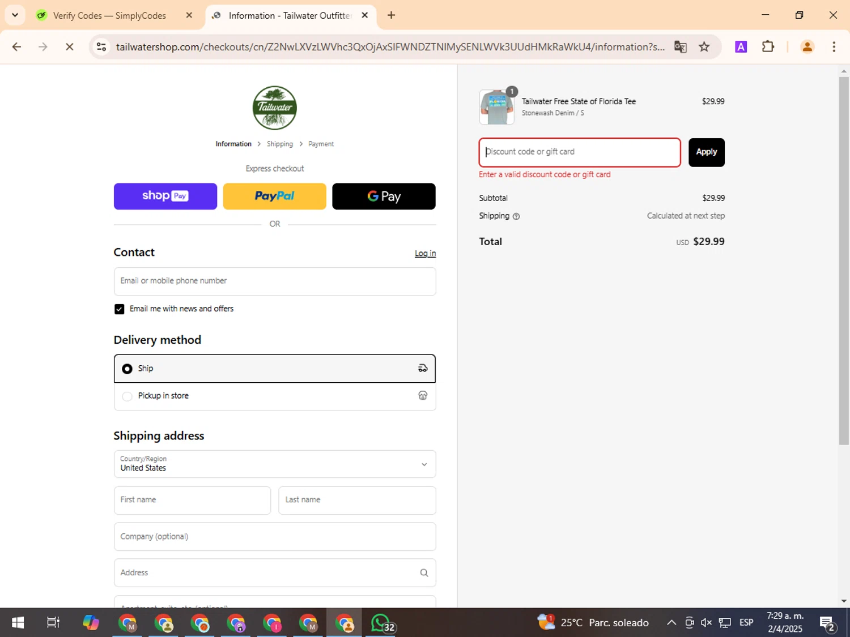The image size is (850, 637).
Task: Select the Ship delivery option
Action: coord(275,369)
